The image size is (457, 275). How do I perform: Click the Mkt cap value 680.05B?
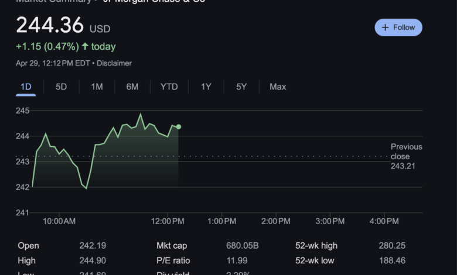(x=243, y=246)
